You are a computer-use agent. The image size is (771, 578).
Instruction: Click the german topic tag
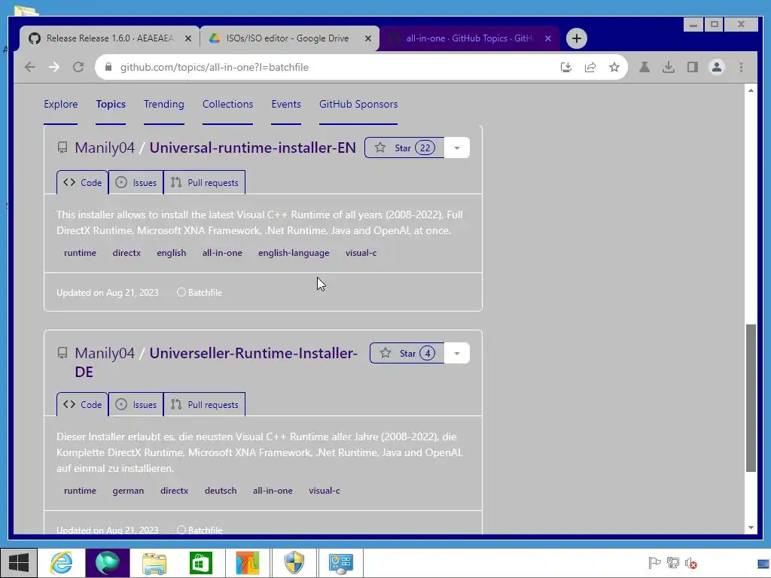click(x=128, y=491)
